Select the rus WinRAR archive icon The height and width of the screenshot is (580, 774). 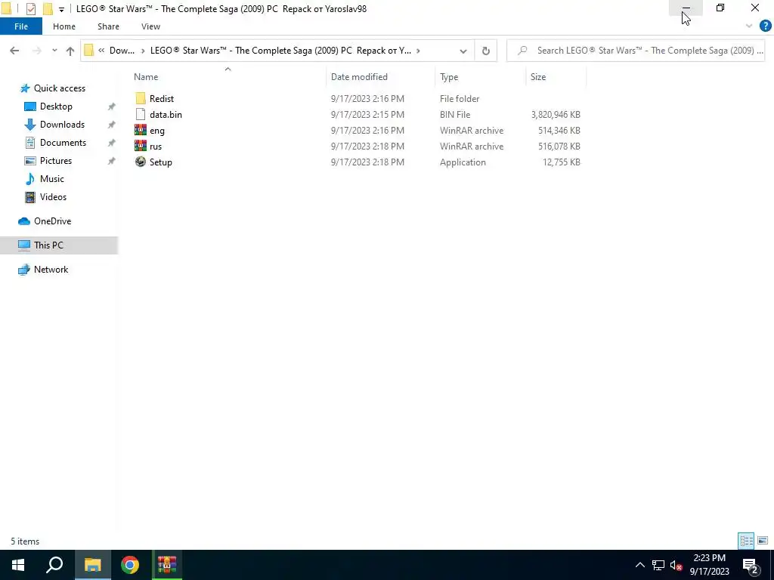pyautogui.click(x=141, y=146)
